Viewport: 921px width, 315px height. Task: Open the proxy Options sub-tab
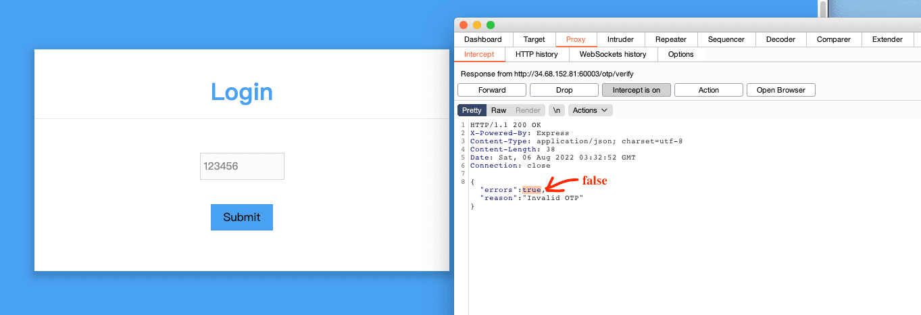coord(680,54)
